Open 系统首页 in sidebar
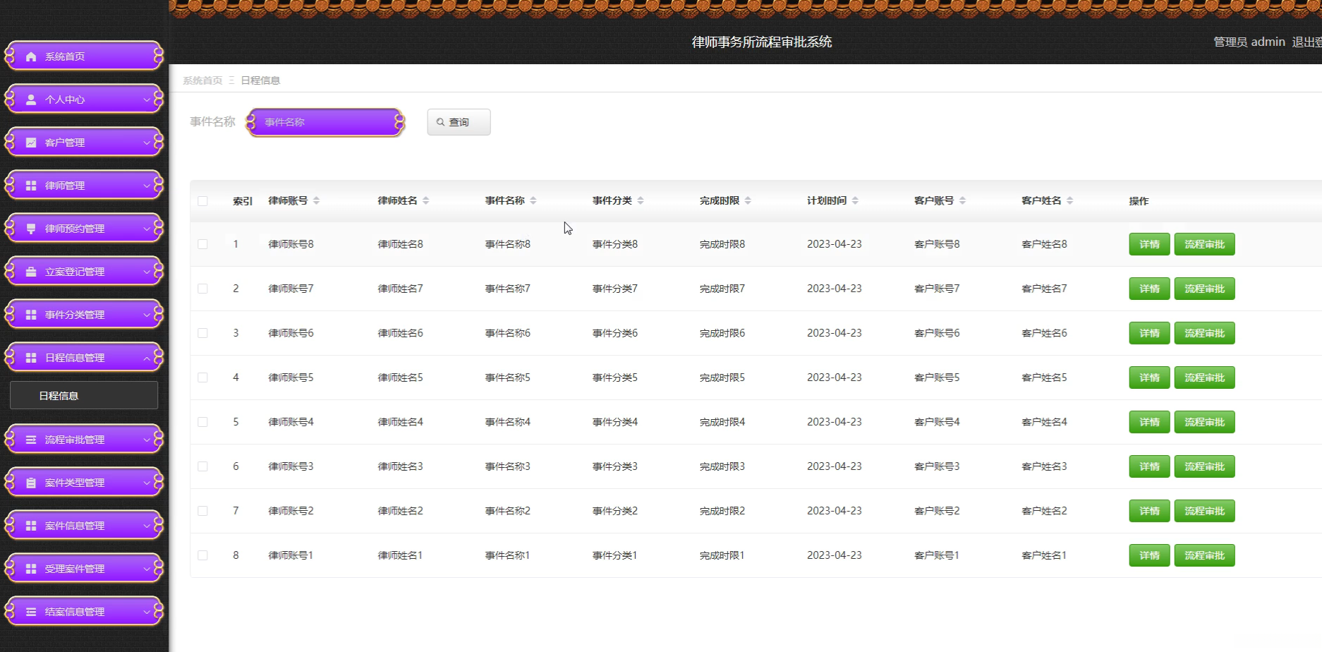 [x=84, y=56]
